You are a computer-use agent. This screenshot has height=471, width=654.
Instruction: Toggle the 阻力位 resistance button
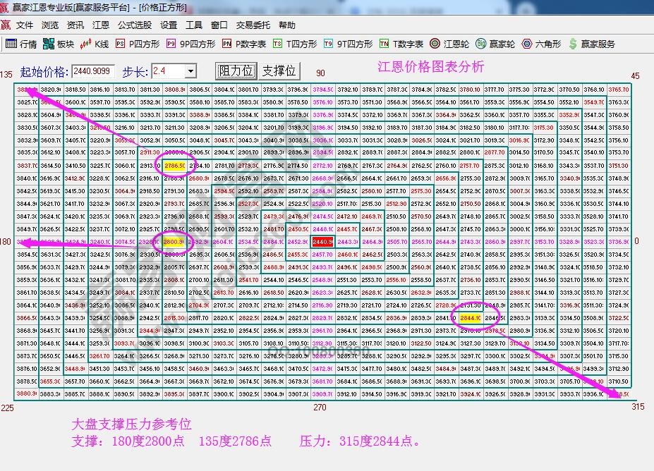point(236,71)
